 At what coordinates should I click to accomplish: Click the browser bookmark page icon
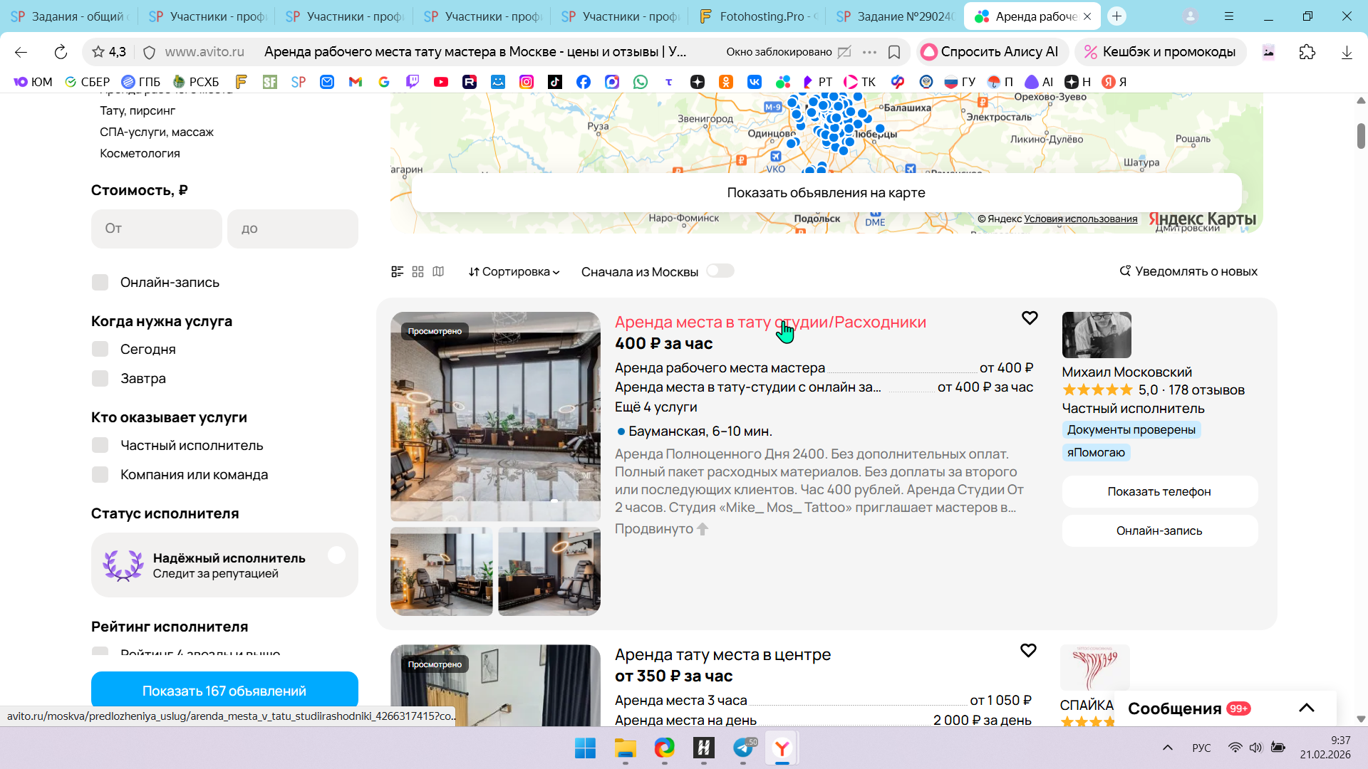coord(894,52)
